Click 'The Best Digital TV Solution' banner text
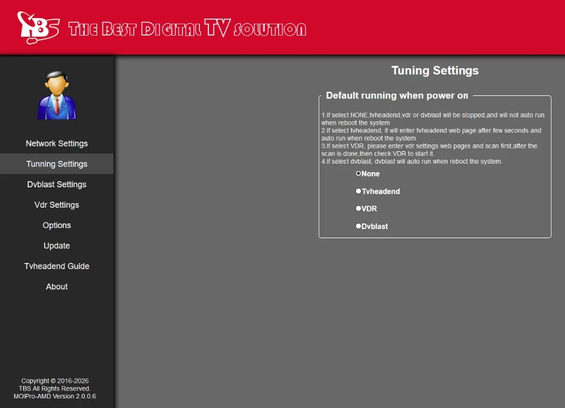 pos(188,28)
